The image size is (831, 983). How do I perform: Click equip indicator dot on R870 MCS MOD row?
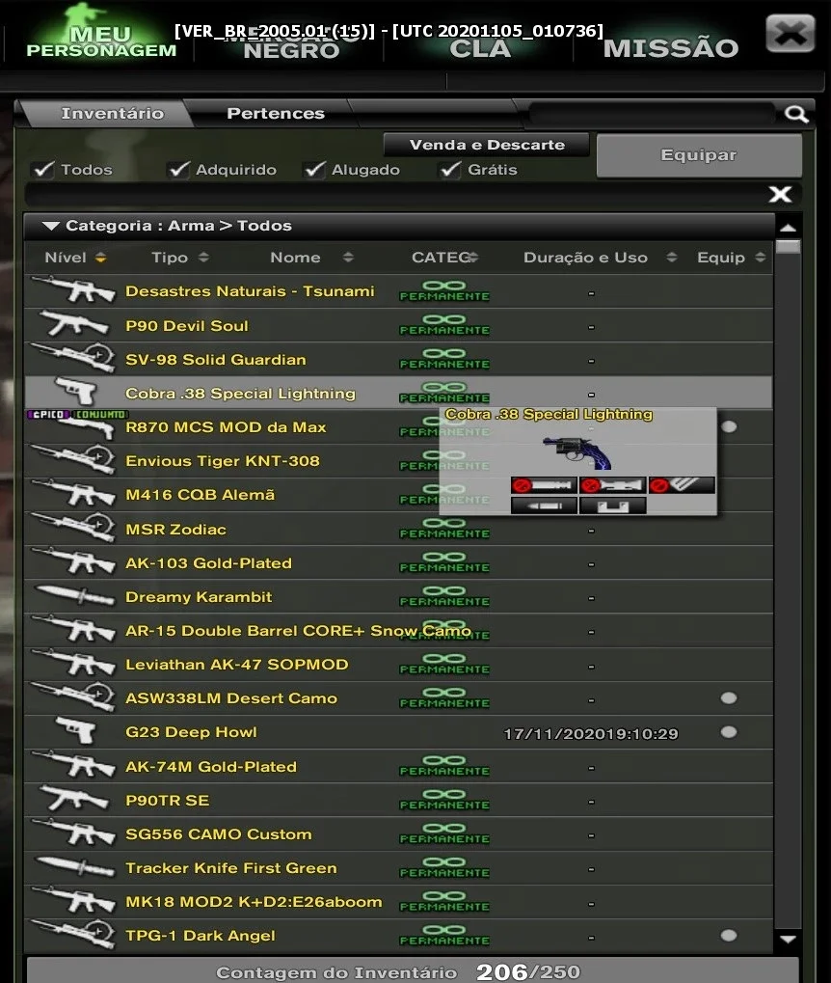[728, 427]
